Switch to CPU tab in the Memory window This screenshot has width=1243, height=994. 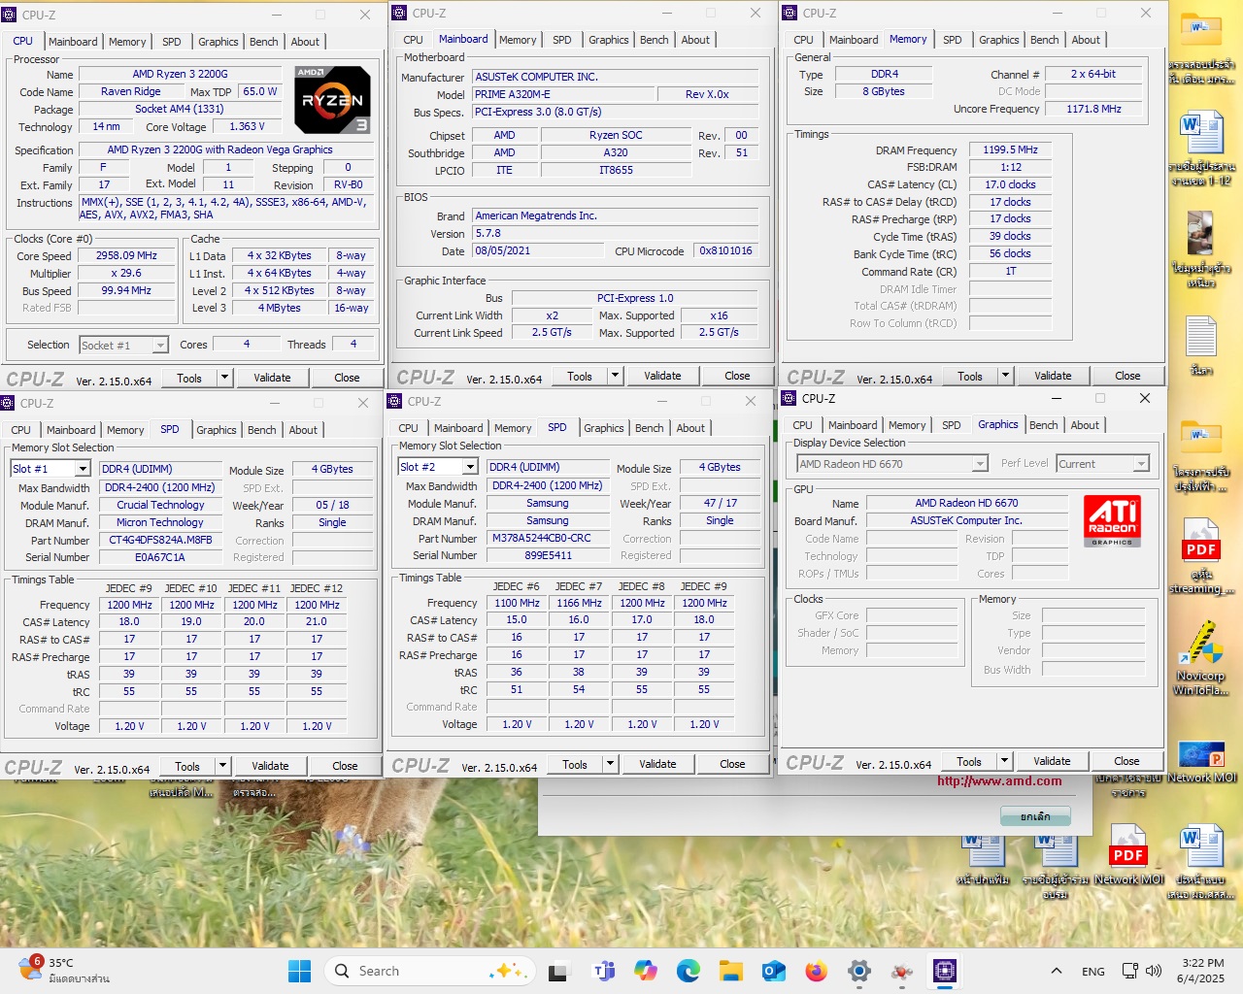[x=803, y=40]
